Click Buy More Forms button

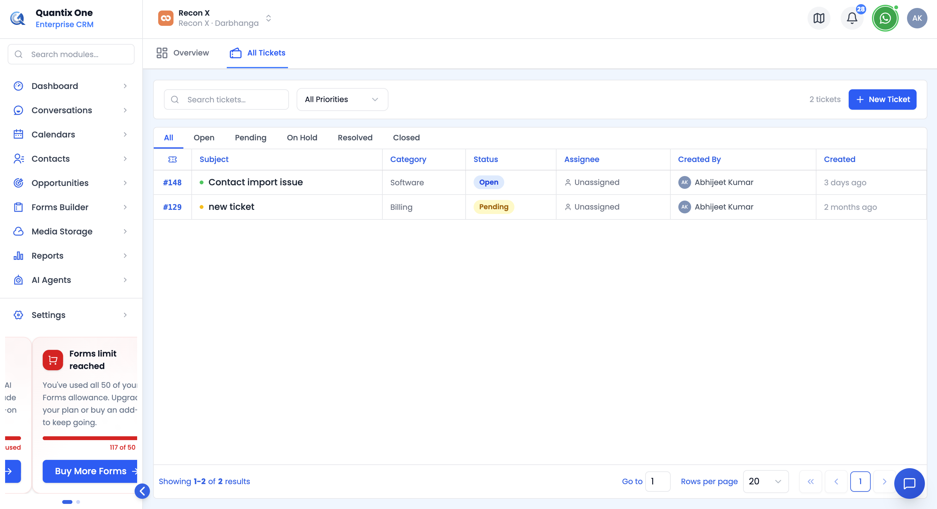(90, 471)
